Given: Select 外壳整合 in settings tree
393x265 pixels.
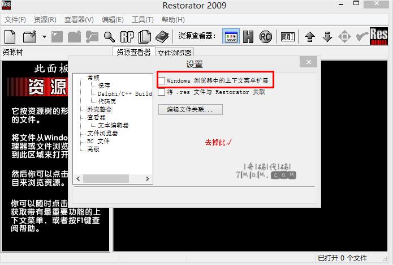Looking at the screenshot, I should (x=100, y=109).
